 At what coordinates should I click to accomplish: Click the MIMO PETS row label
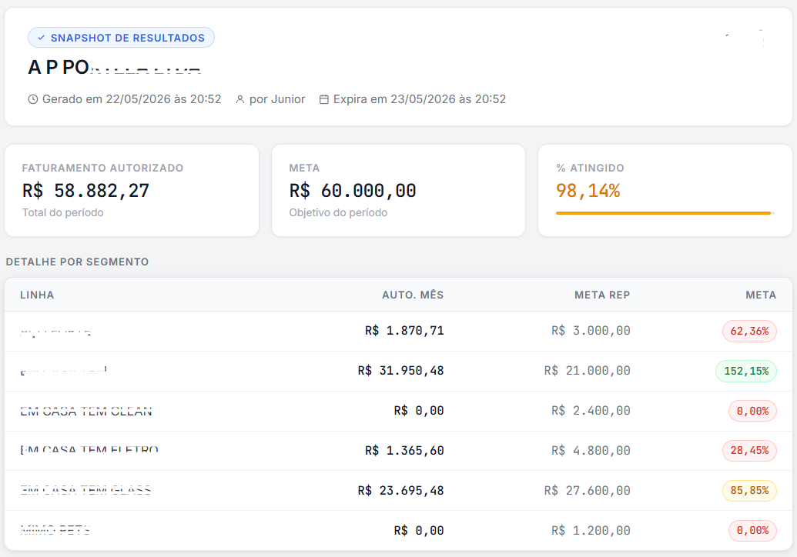pos(55,531)
